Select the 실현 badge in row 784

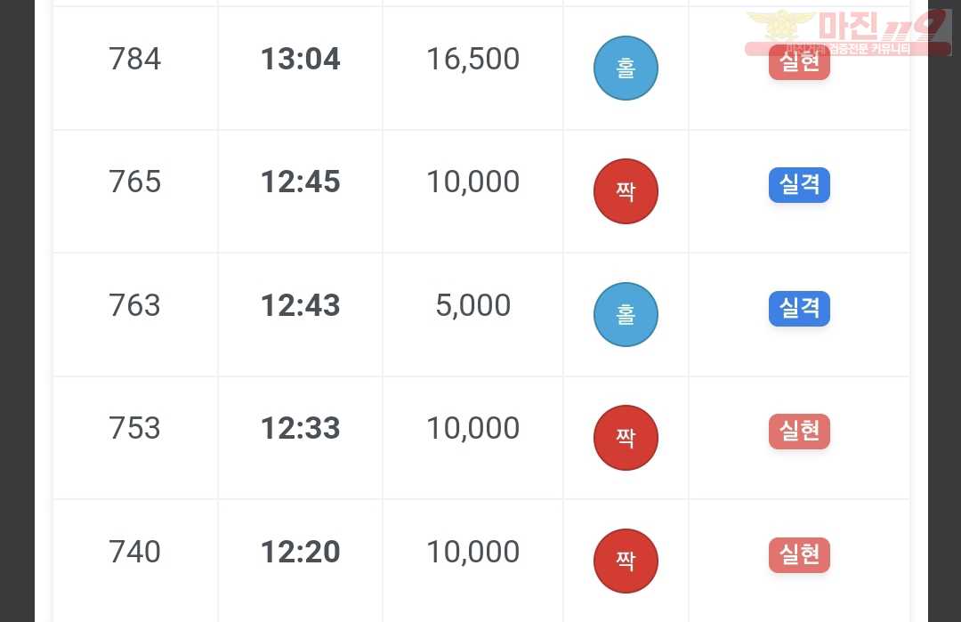(x=799, y=62)
